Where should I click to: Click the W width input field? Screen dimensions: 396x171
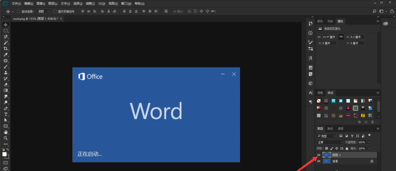(329, 37)
